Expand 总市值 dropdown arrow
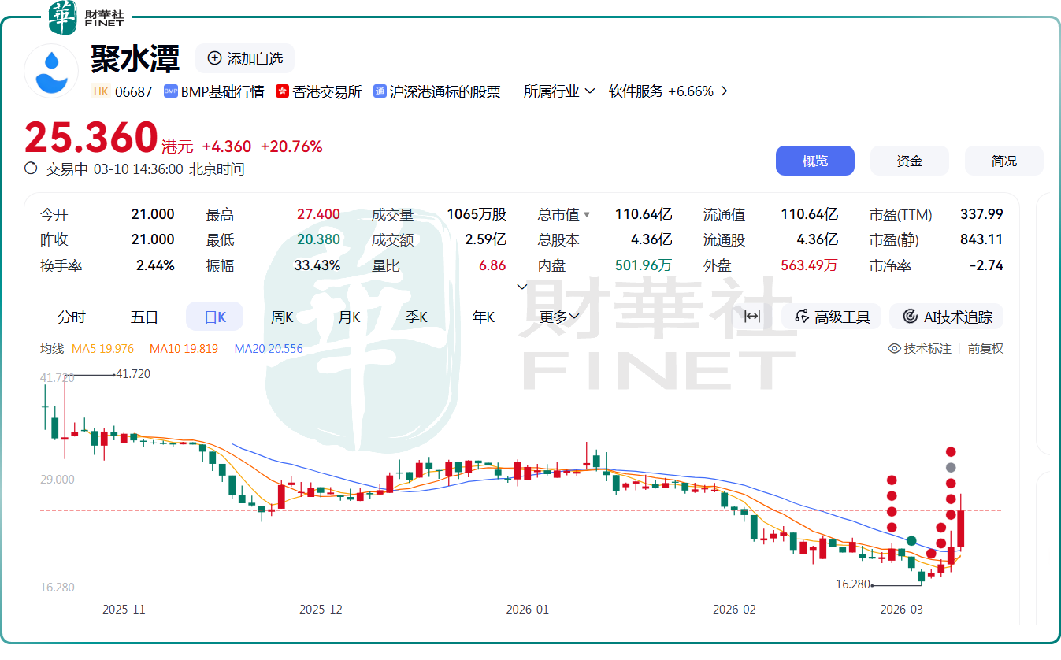Screen dimensions: 1061x660 point(587,214)
